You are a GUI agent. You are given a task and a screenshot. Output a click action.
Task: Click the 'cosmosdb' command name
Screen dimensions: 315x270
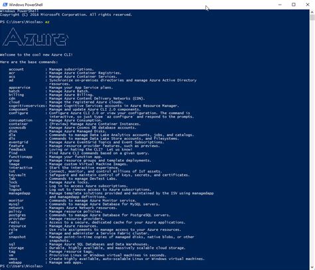[17, 127]
